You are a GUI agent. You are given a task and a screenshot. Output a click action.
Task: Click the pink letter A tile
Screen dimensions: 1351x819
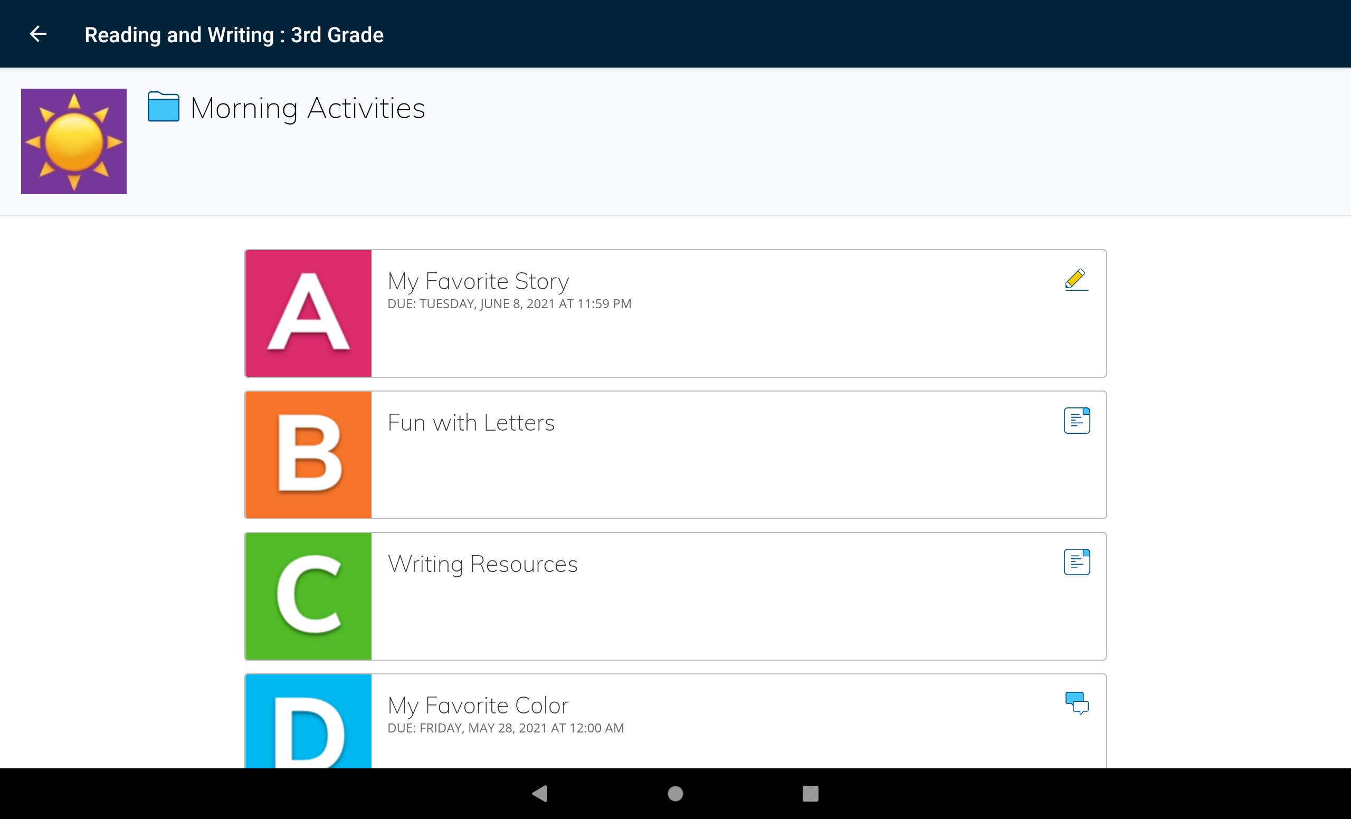pos(308,313)
